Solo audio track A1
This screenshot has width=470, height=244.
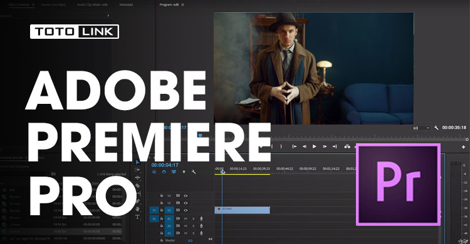click(x=194, y=219)
